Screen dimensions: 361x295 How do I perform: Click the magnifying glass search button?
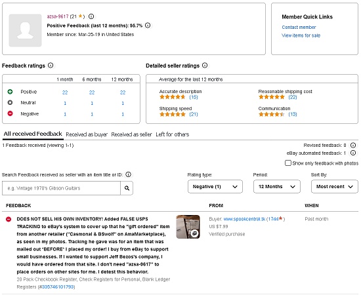(x=127, y=188)
